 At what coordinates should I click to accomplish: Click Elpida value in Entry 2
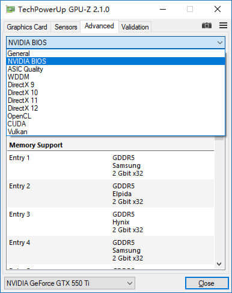point(122,194)
